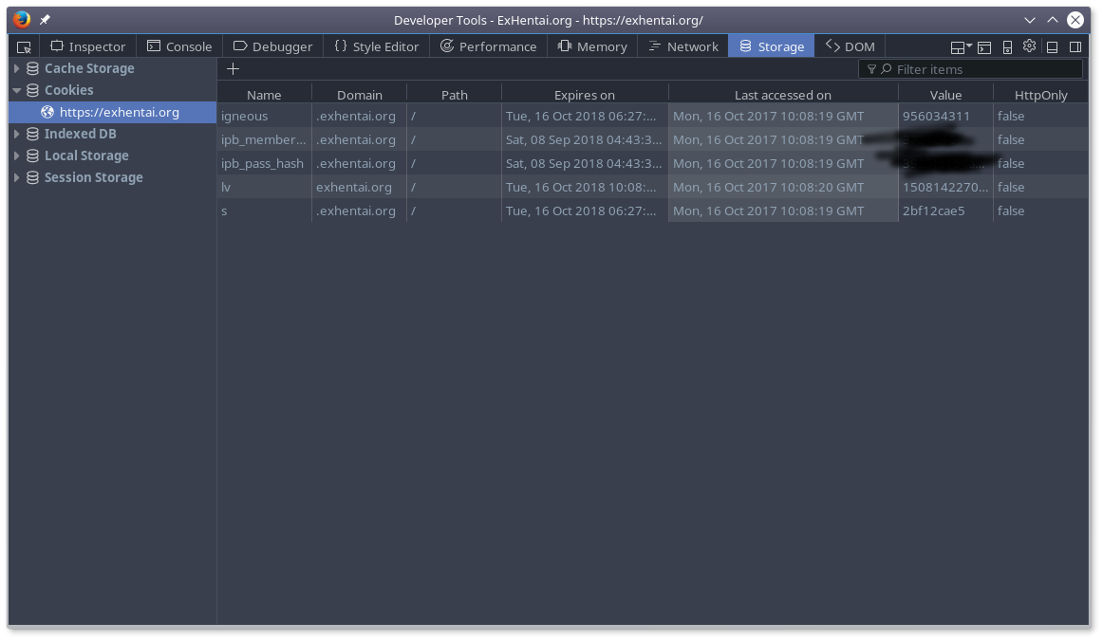1103x641 pixels.
Task: Expand the Session Storage tree node
Action: click(x=17, y=177)
